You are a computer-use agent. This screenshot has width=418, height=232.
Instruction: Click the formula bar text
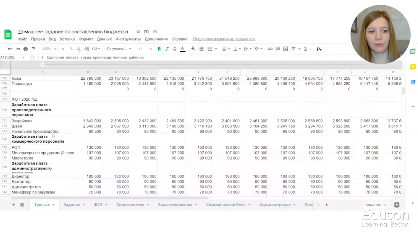coord(93,57)
